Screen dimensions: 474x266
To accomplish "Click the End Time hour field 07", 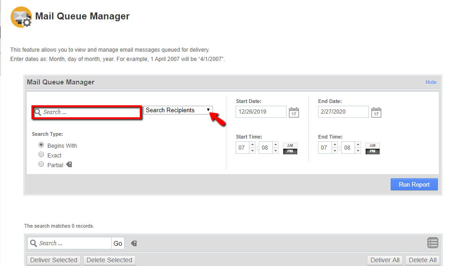I will tap(324, 148).
